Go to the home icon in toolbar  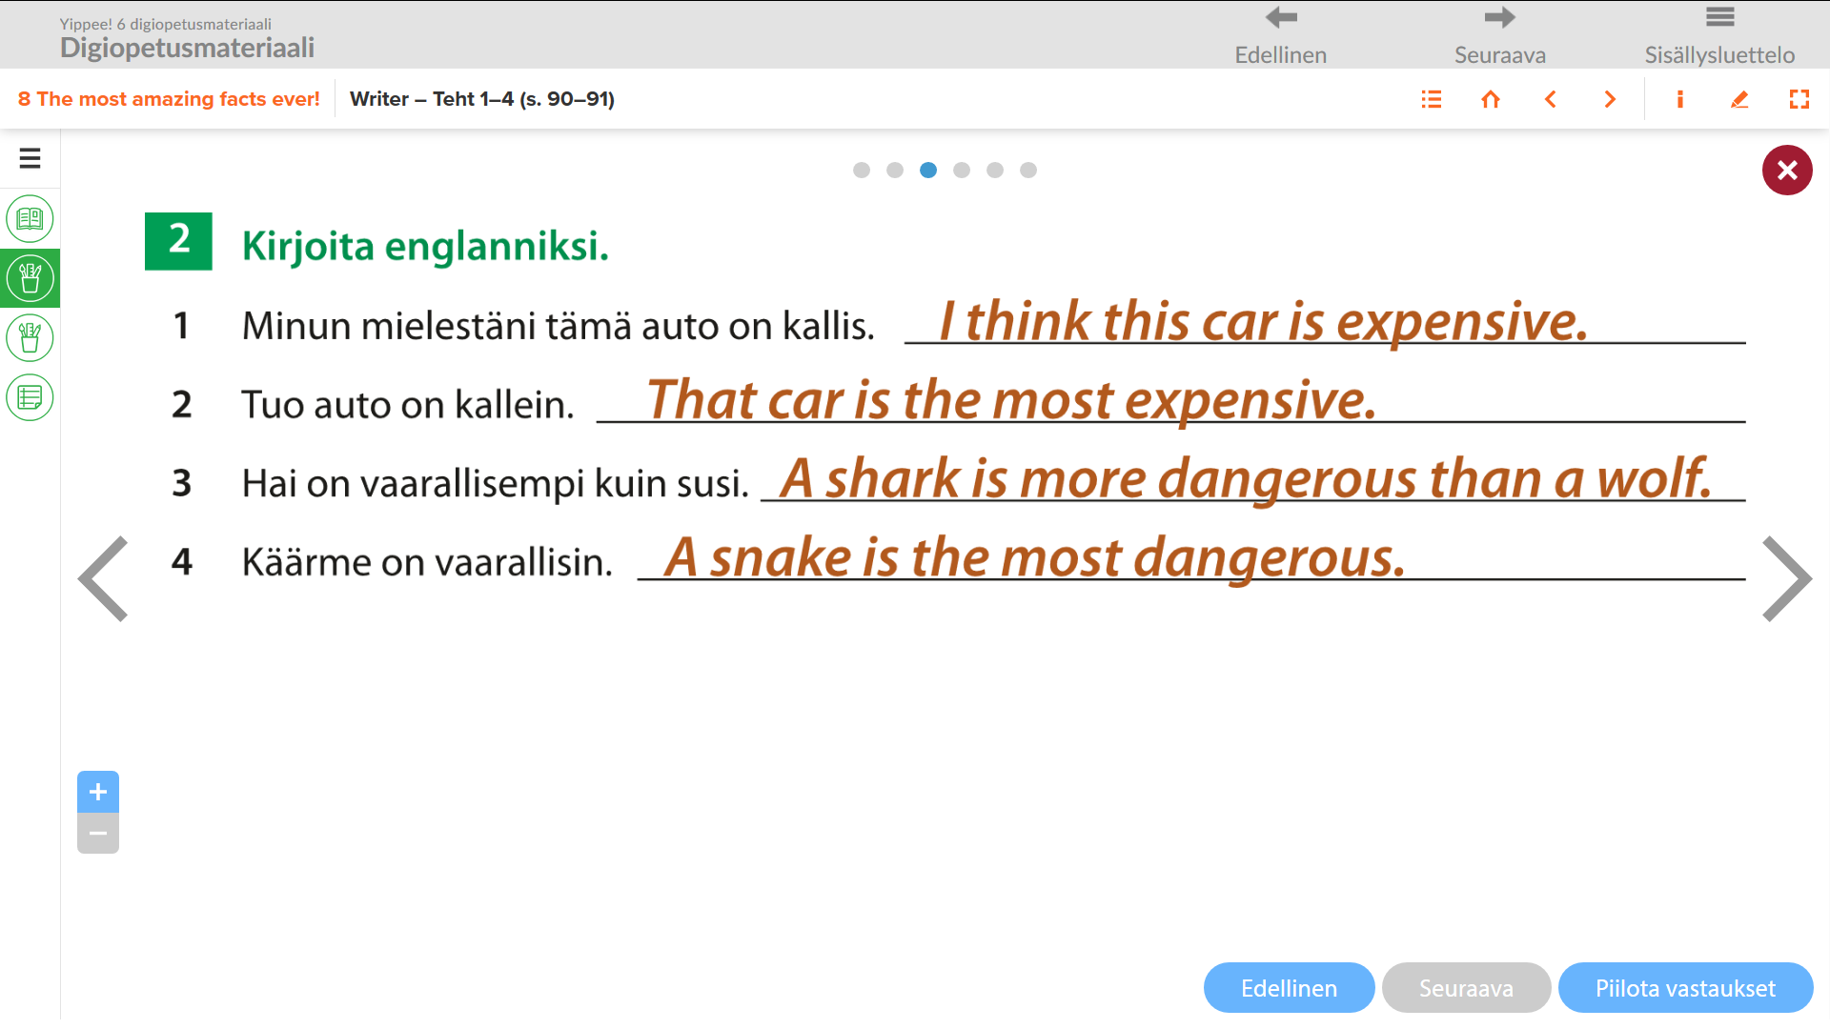coord(1491,99)
